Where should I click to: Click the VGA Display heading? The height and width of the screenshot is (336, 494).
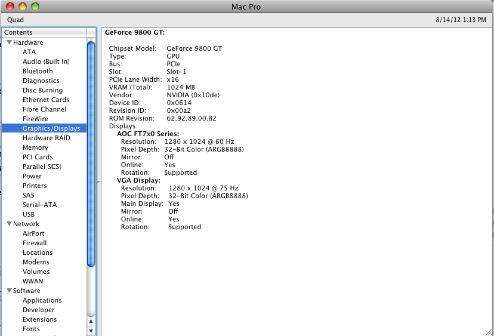click(x=138, y=180)
